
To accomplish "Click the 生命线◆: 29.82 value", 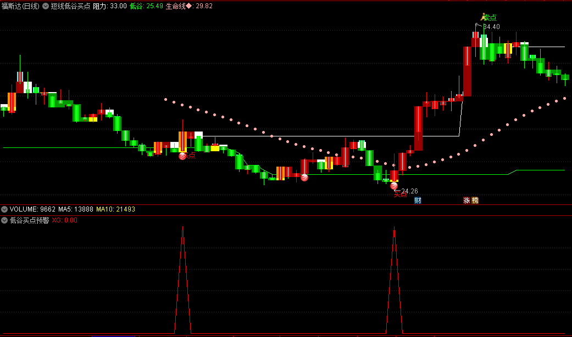I will click(x=189, y=6).
